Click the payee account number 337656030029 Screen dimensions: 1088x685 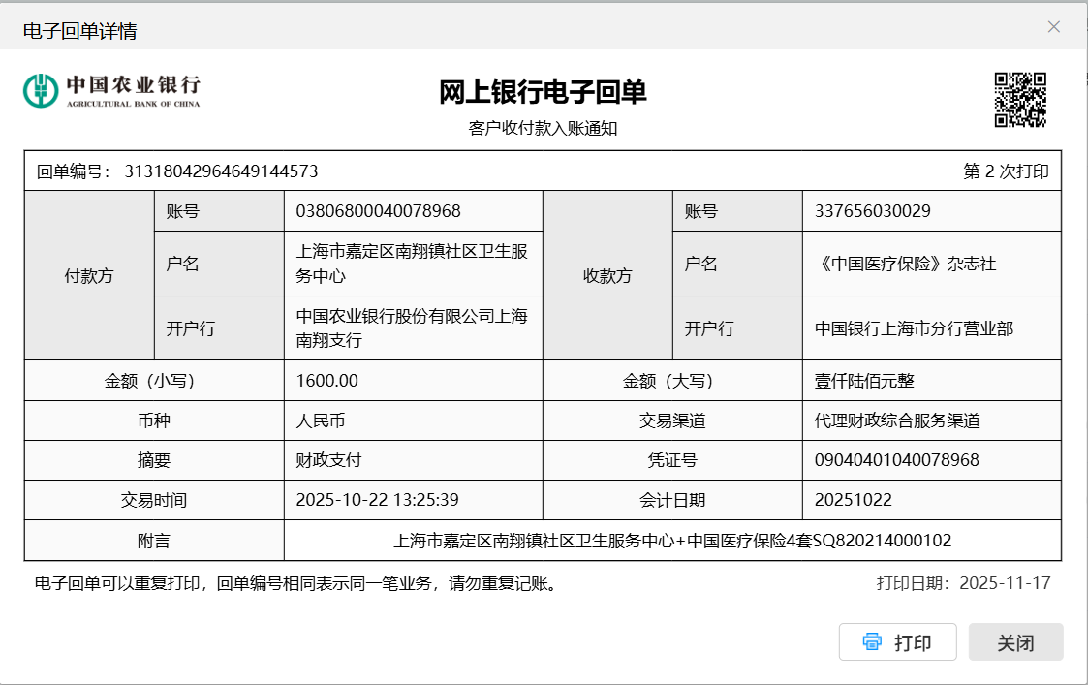pyautogui.click(x=872, y=211)
